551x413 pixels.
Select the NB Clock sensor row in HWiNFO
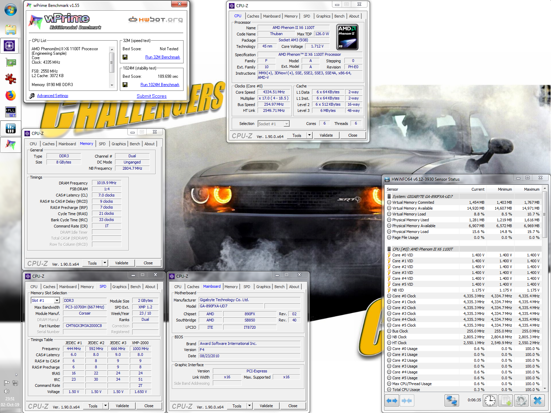coord(463,337)
